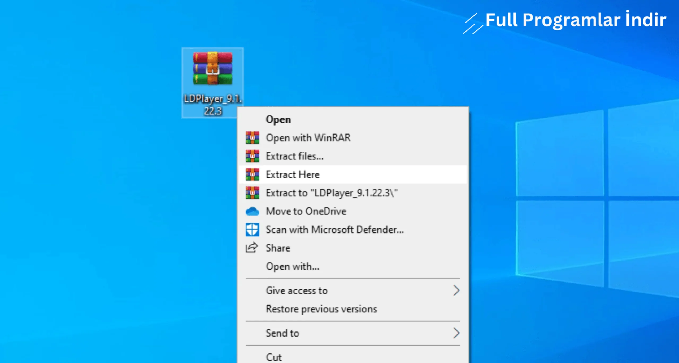The height and width of the screenshot is (363, 679).
Task: Choose Move to OneDrive
Action: point(353,211)
